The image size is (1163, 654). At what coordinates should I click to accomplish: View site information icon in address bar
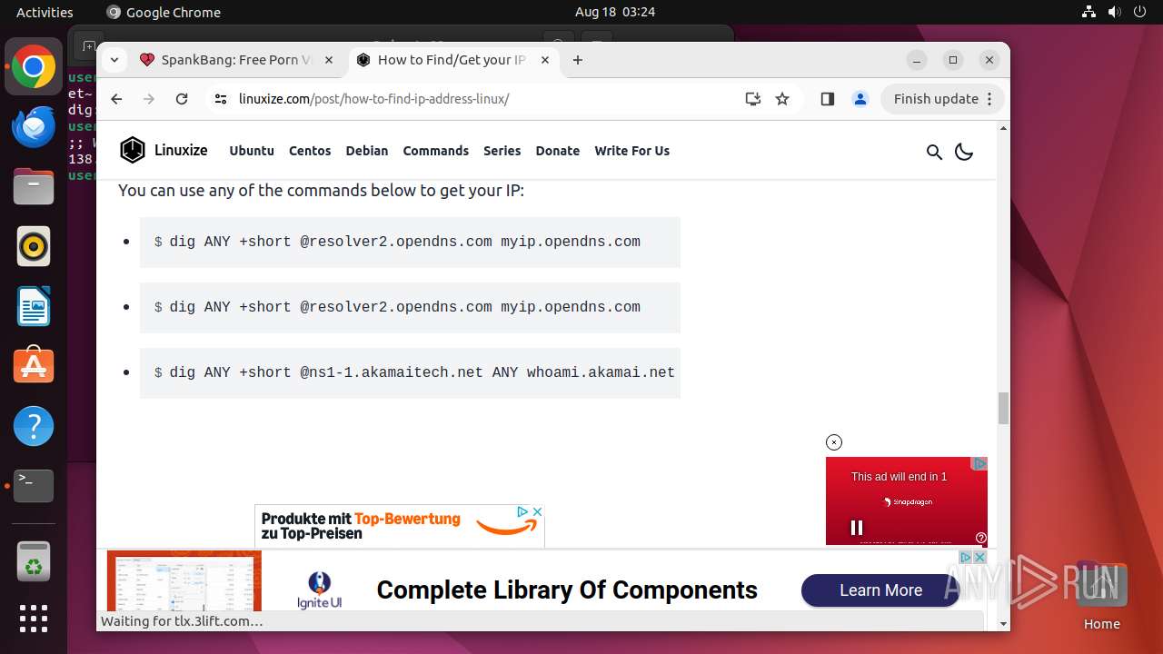click(221, 99)
